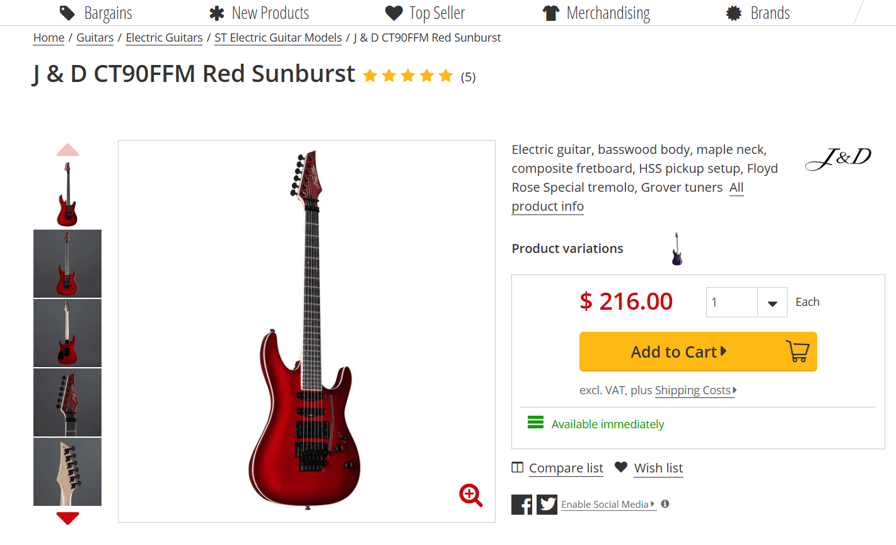896x545 pixels.
Task: Click the down arrow below image thumbnails
Action: 67,518
